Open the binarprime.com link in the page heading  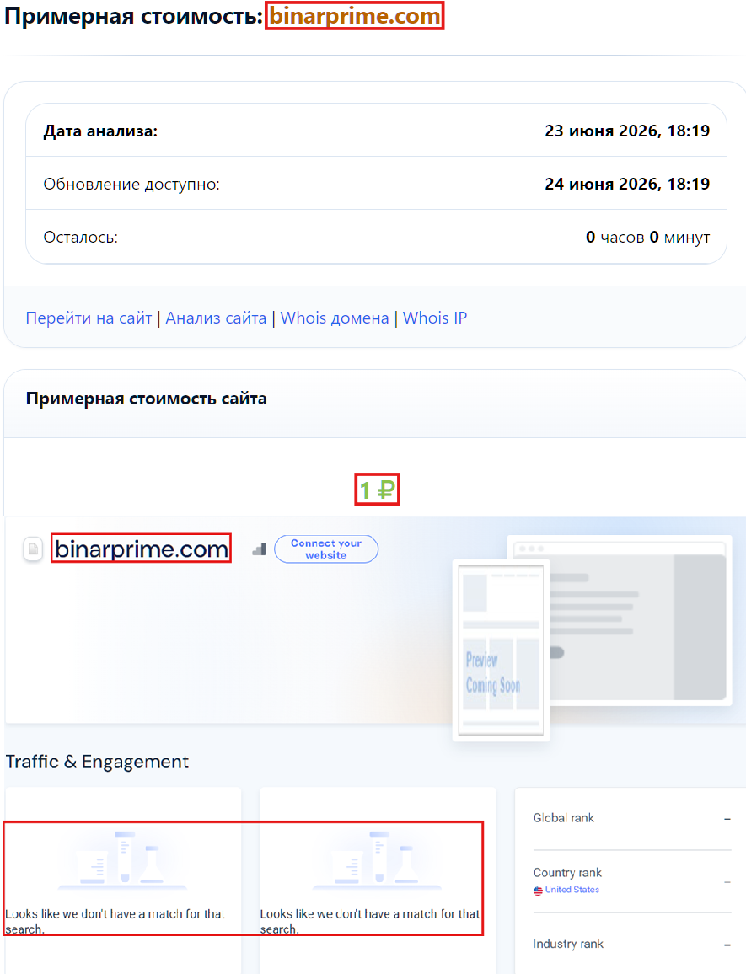pyautogui.click(x=354, y=16)
